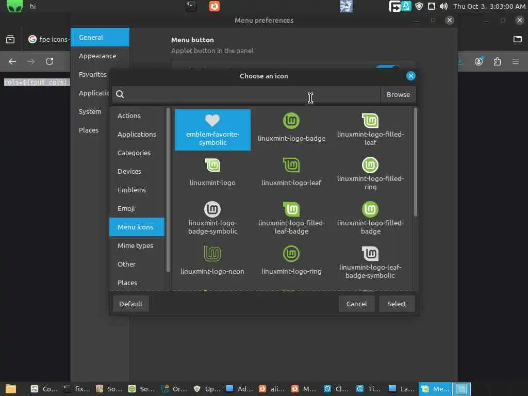The width and height of the screenshot is (528, 396).
Task: Switch to the fix... terminal taskbar window
Action: 77,389
